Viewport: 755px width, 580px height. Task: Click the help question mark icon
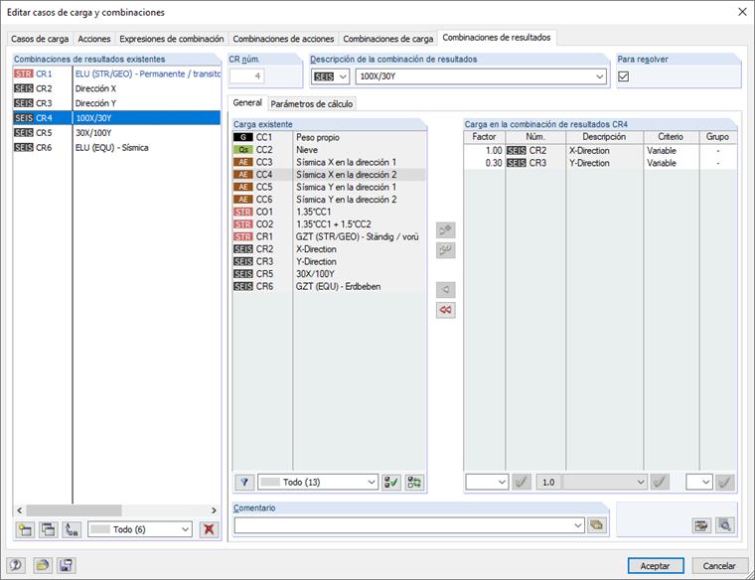[16, 565]
